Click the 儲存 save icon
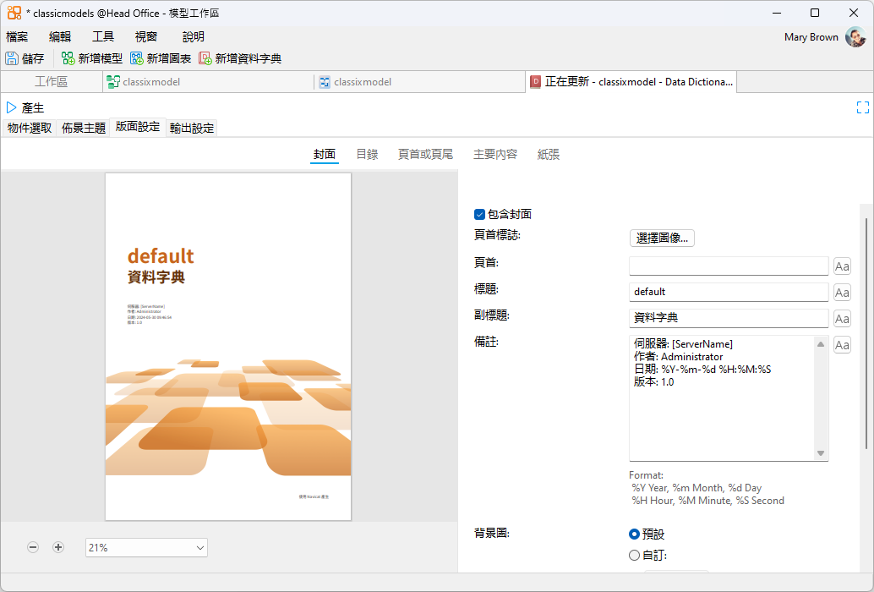The height and width of the screenshot is (592, 874). tap(12, 58)
